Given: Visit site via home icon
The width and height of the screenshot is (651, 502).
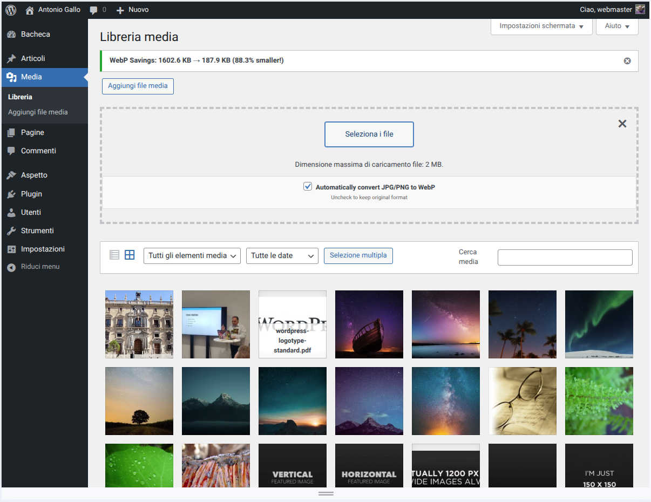Looking at the screenshot, I should [30, 10].
